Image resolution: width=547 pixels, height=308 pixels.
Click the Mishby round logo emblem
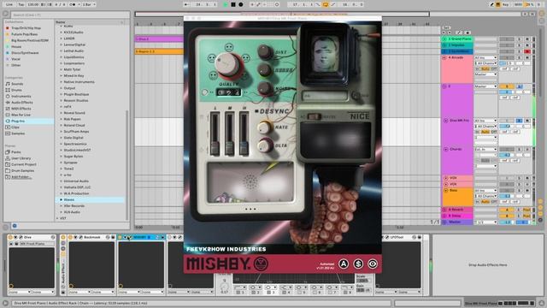tap(261, 264)
